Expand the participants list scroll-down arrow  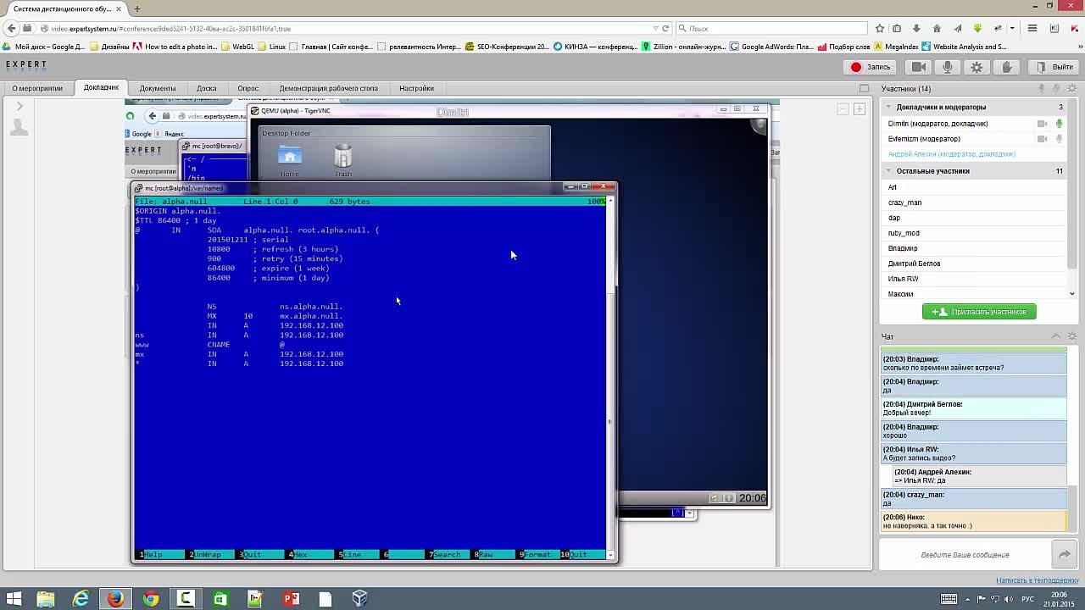(x=1072, y=294)
